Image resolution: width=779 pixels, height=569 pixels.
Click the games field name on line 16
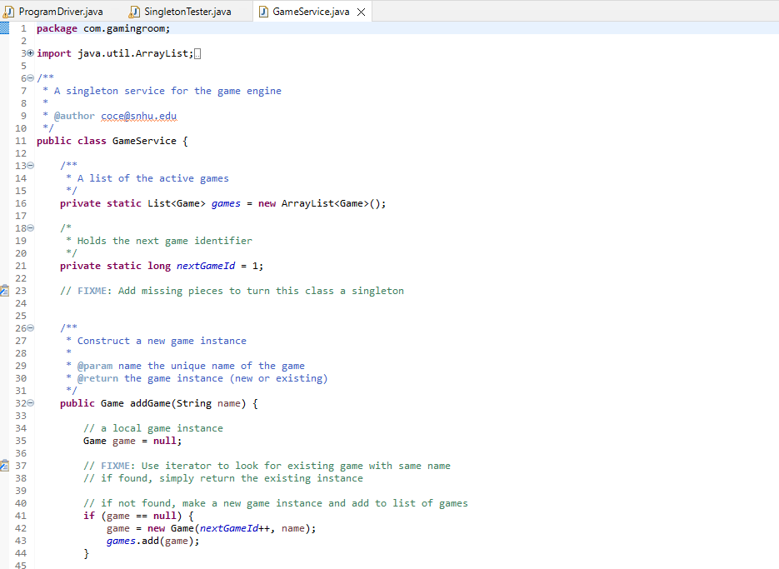(225, 202)
